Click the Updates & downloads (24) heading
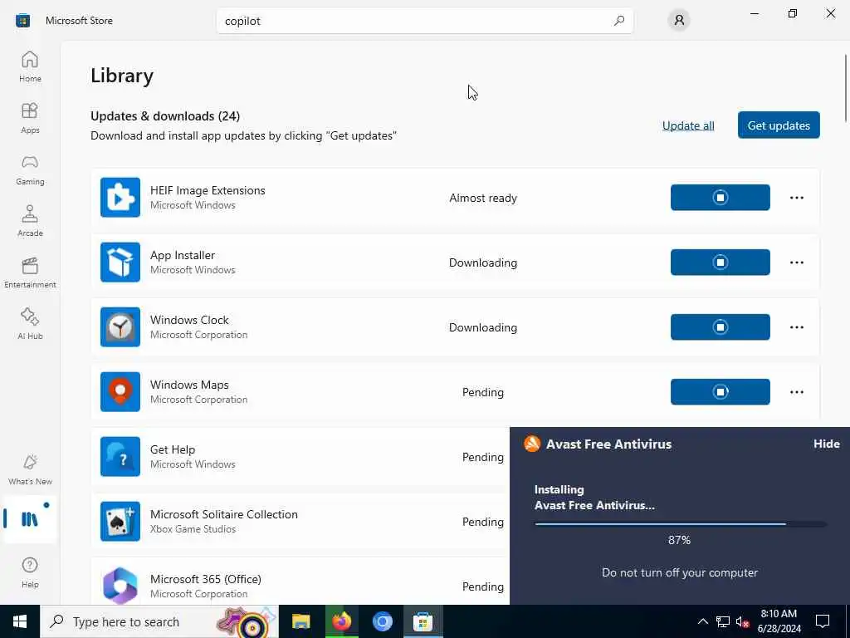Image resolution: width=850 pixels, height=638 pixels. pyautogui.click(x=165, y=116)
